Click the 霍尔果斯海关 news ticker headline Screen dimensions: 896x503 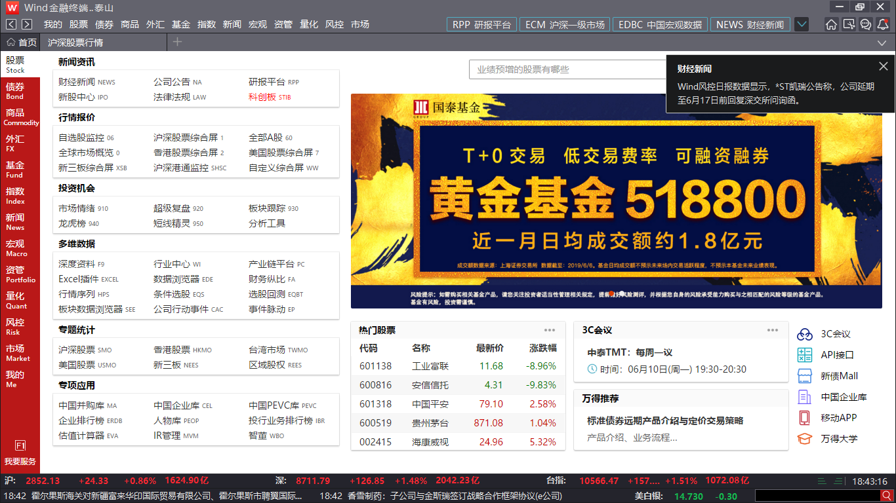(167, 496)
